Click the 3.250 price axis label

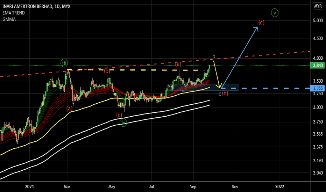tap(318, 94)
